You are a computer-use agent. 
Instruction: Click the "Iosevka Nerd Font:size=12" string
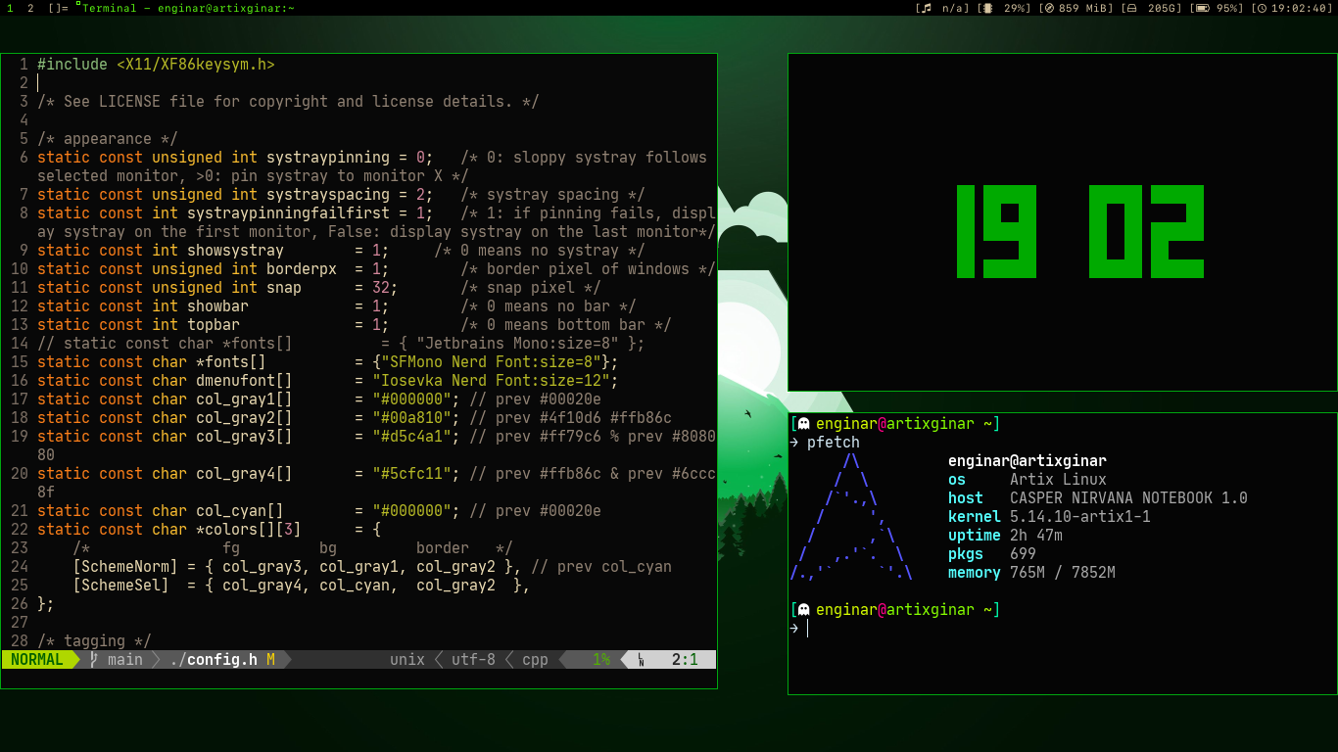pos(491,381)
